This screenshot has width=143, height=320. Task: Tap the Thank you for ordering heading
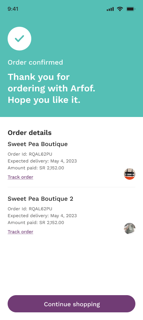[x=51, y=88]
